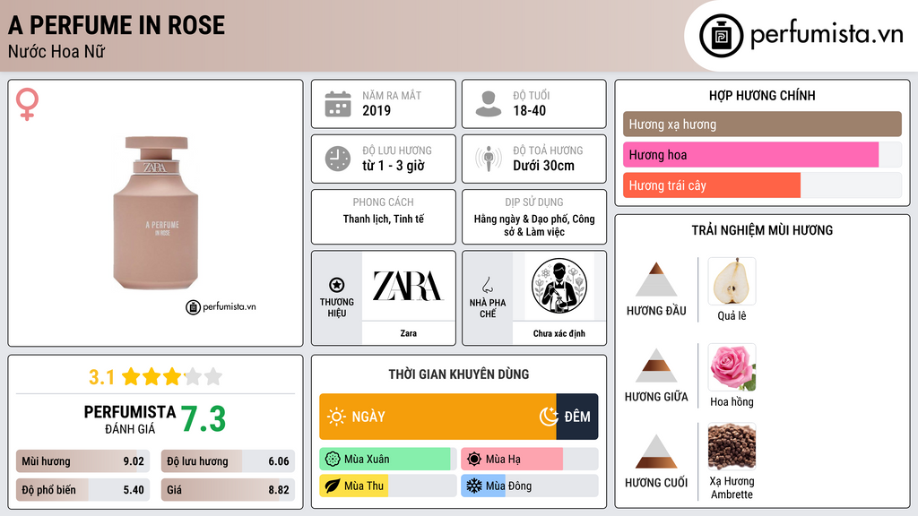The height and width of the screenshot is (516, 918).
Task: Click the Zara brand logo
Action: [408, 286]
